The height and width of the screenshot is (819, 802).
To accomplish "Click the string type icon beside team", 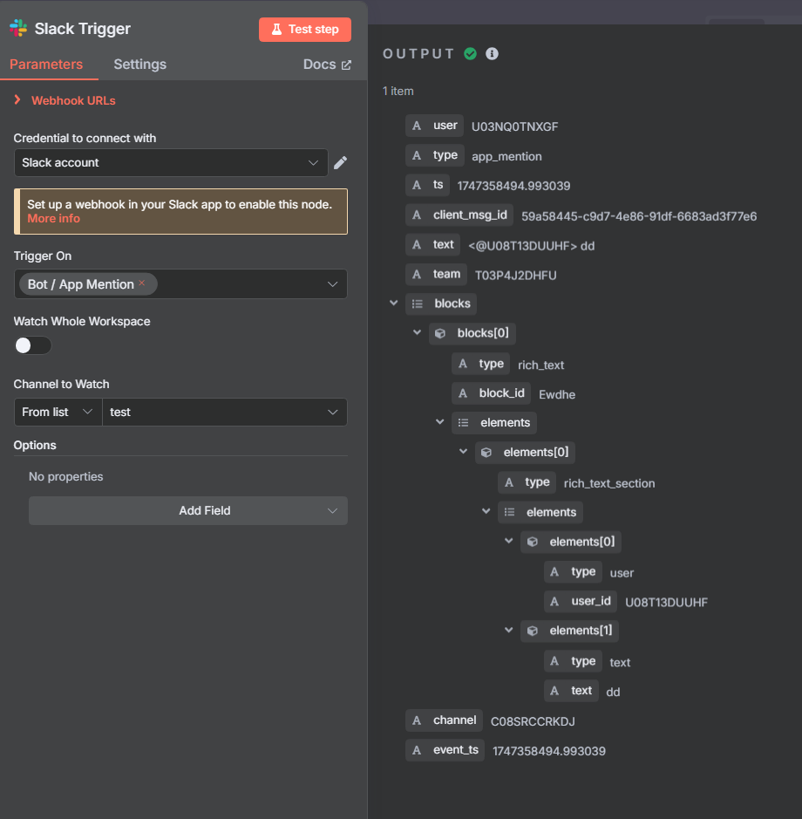I will point(417,274).
